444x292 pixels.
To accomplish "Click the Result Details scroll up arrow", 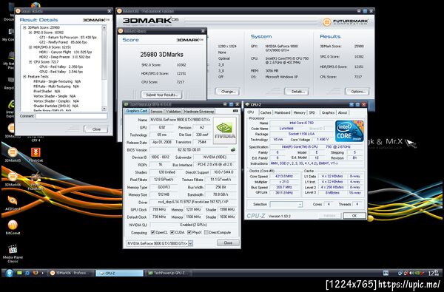I will pos(104,27).
